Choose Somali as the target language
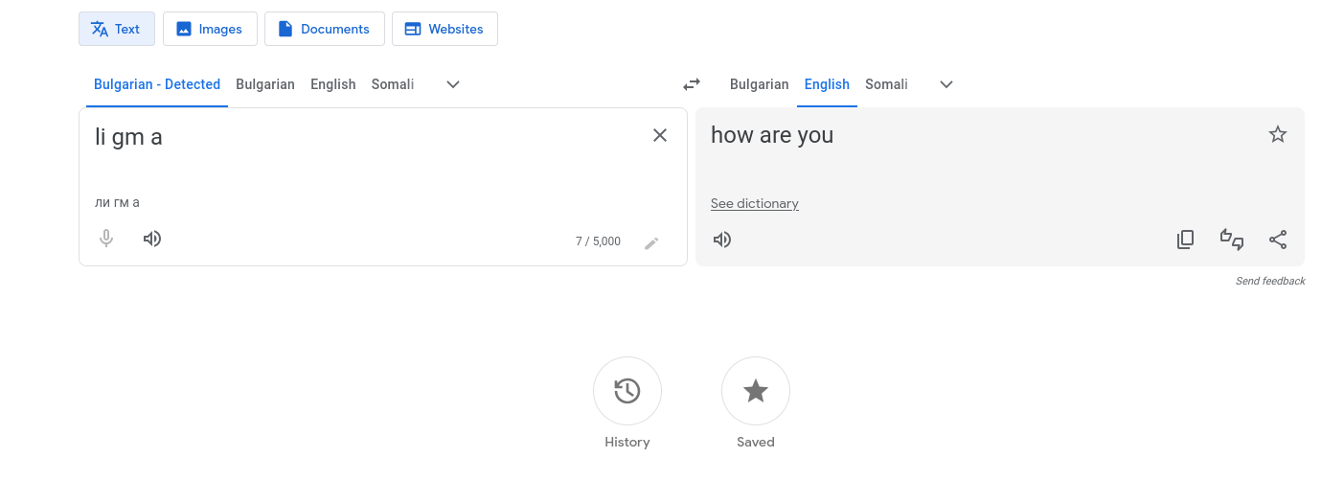 click(x=886, y=84)
